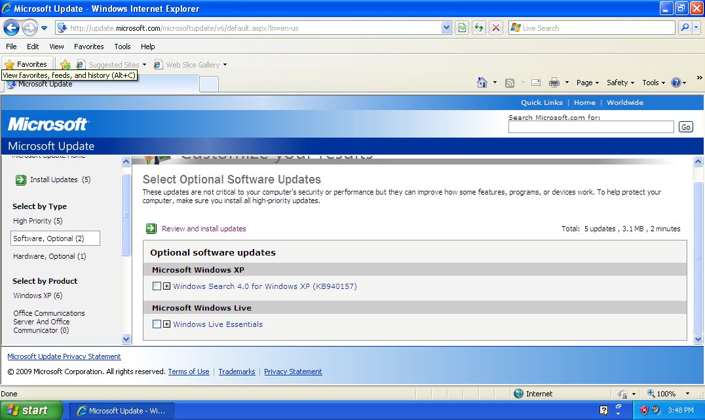Click the browser Forward arrow button
This screenshot has height=420, width=705.
click(x=29, y=28)
